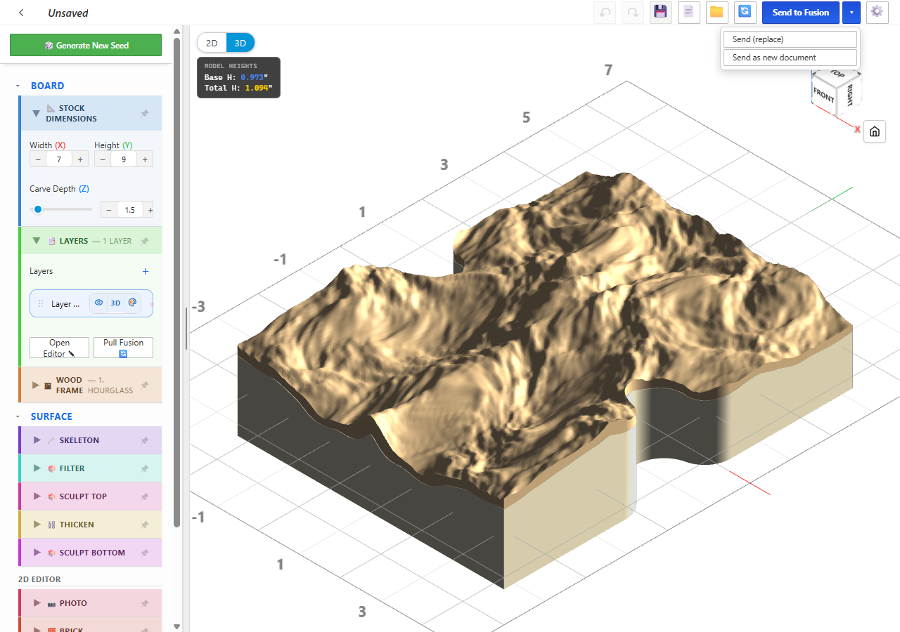Pin the Sculpt Top section

pos(145,496)
